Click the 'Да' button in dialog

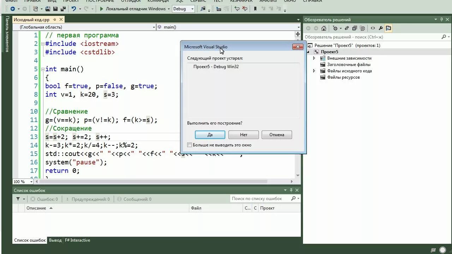coord(210,135)
